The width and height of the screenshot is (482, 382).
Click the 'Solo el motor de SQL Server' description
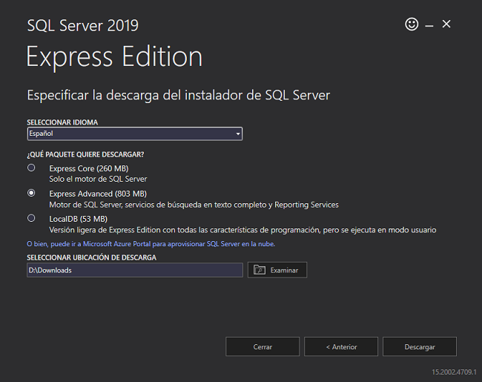tap(98, 179)
